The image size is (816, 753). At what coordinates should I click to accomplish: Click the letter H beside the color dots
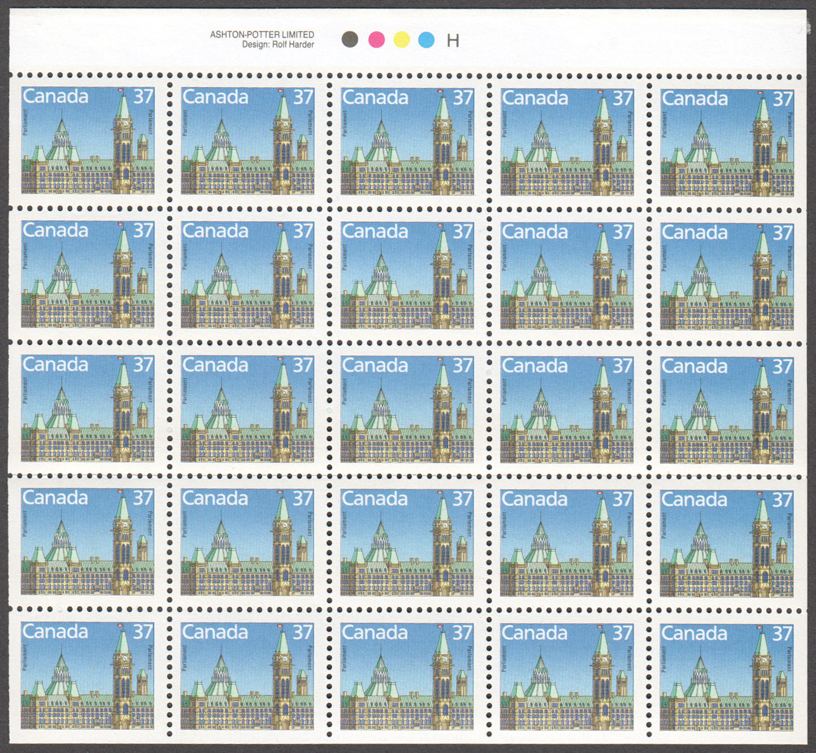453,41
